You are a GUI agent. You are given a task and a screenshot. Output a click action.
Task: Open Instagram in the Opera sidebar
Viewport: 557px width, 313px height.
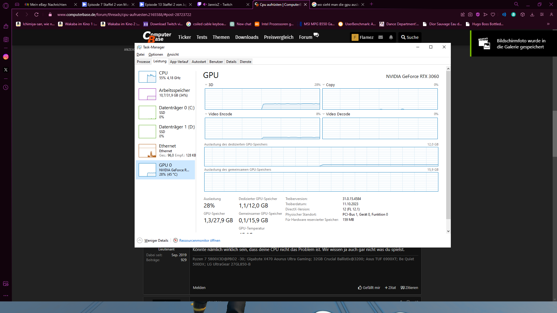6,57
